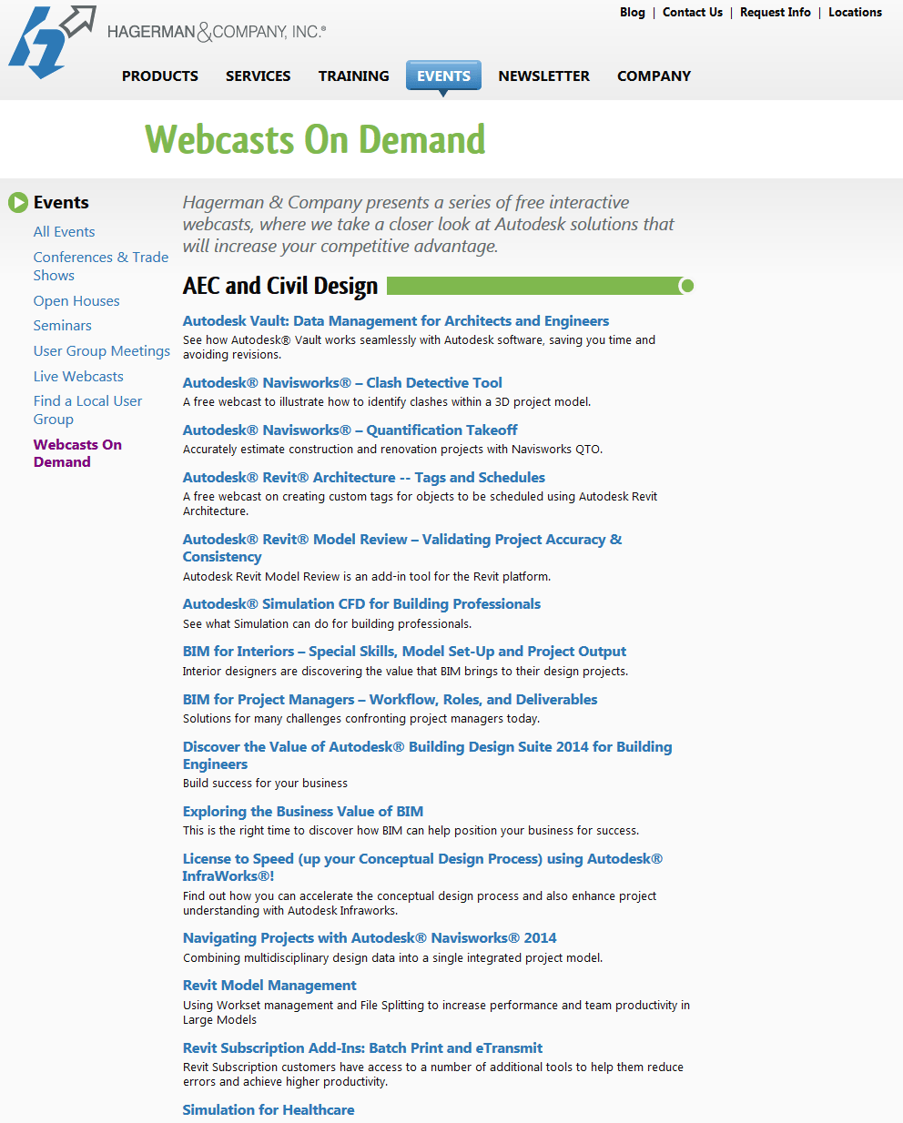Open the Contact Us page

tap(692, 13)
